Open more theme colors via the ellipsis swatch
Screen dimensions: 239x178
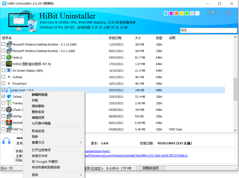tap(197, 14)
